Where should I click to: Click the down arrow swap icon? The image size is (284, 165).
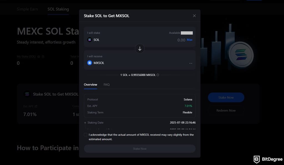pos(140,49)
